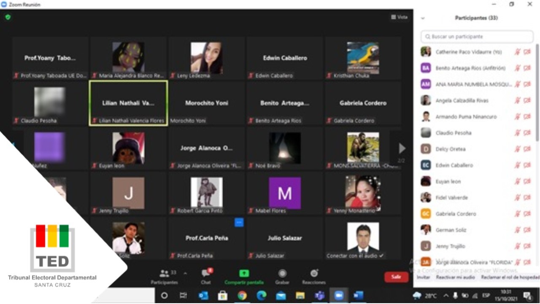
Task: Toggle the camera icon for Edwin Caballero
Action: pos(527,165)
